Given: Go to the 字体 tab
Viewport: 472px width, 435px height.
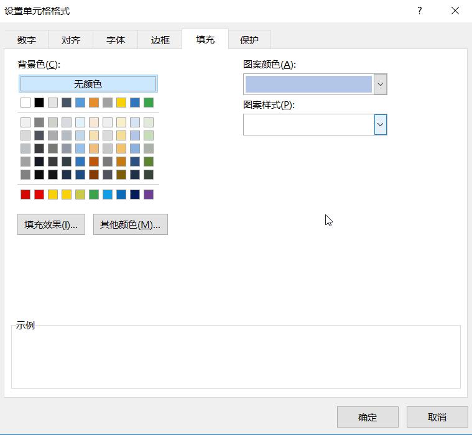Looking at the screenshot, I should pos(116,40).
